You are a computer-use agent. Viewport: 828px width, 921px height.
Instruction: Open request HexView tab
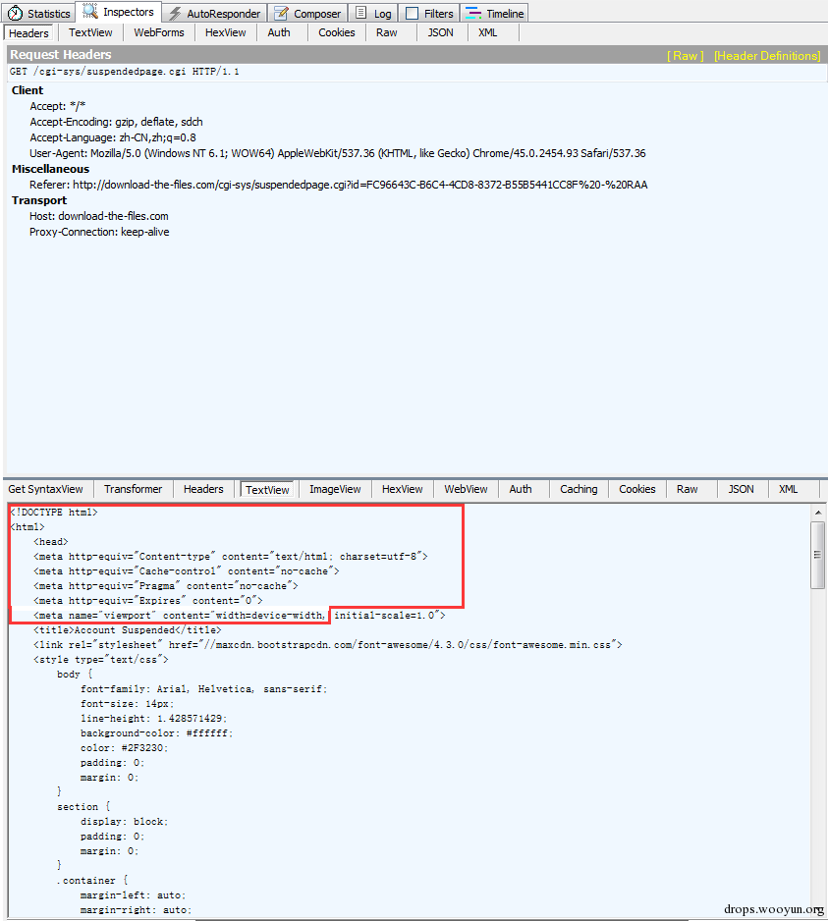pos(226,33)
